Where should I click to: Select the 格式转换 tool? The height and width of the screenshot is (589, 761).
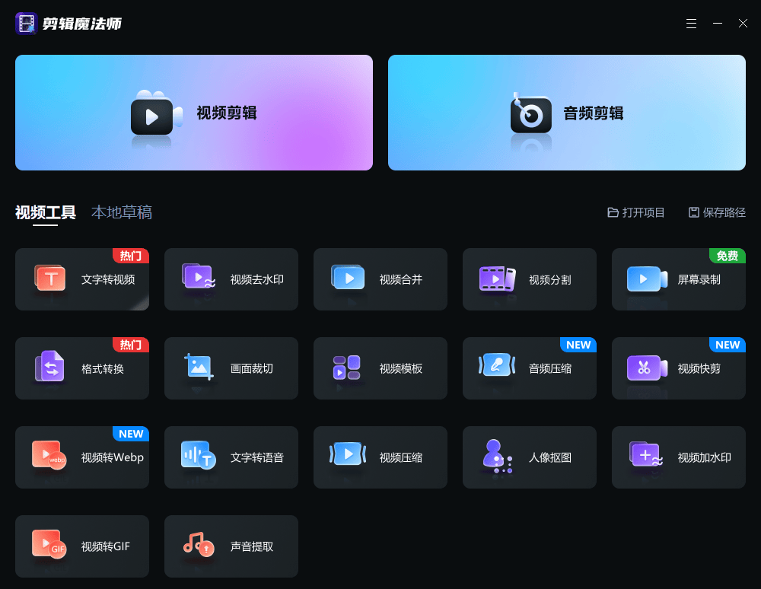(81, 368)
